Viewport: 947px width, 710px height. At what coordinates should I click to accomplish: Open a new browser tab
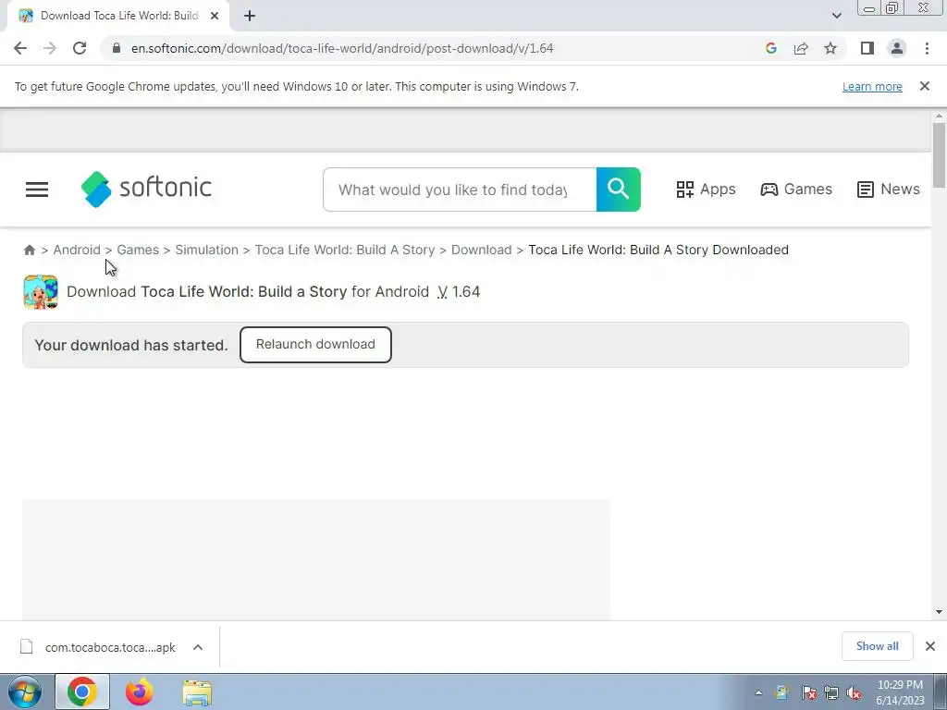250,16
